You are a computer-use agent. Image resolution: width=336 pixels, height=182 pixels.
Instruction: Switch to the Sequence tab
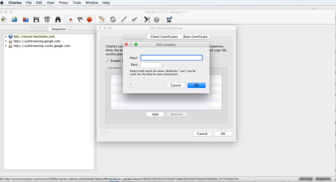[x=58, y=29]
